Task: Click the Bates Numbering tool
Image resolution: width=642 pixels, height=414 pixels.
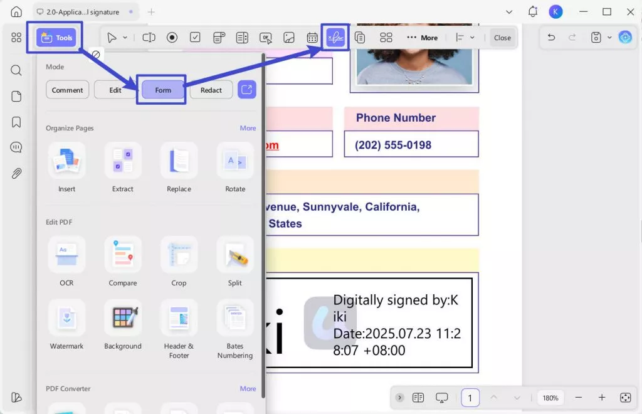Action: pos(235,330)
